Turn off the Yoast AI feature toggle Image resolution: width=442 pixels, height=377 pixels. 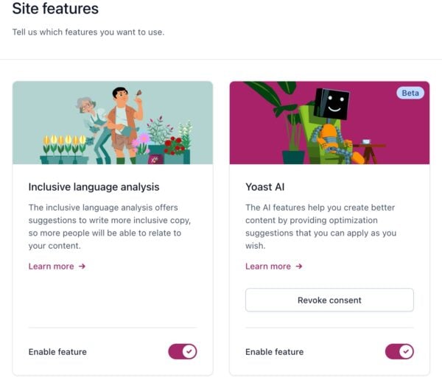(399, 352)
